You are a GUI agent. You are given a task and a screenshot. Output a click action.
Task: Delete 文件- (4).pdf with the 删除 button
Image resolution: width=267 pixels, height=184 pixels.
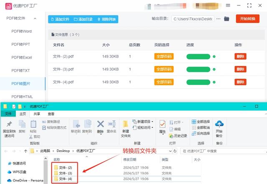tap(240, 82)
